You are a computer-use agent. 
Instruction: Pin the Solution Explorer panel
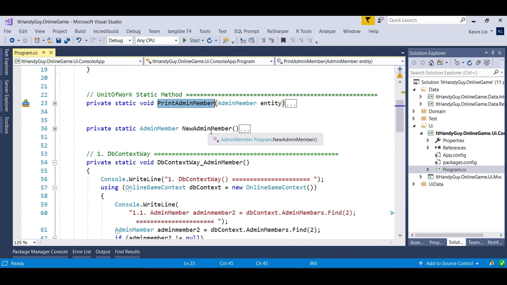coord(493,53)
